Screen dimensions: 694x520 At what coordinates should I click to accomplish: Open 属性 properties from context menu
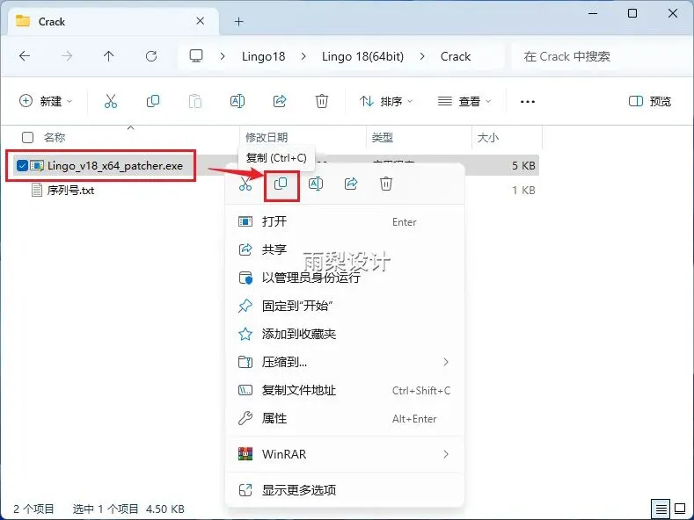coord(344,418)
